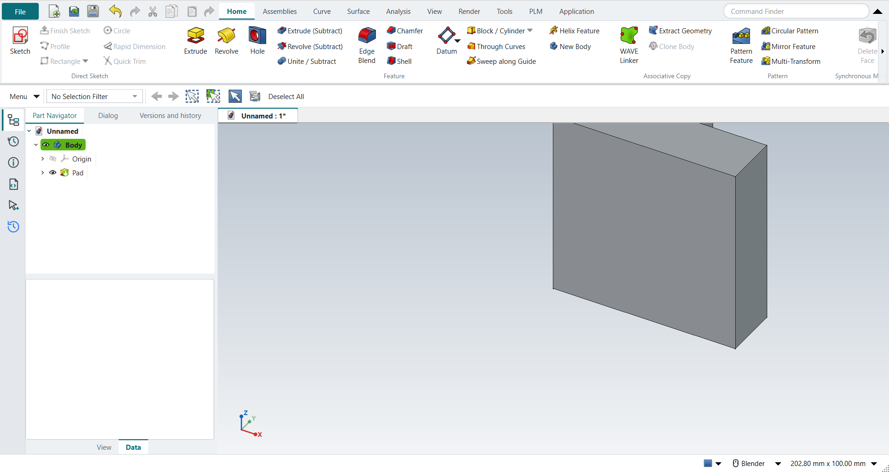Open the WAVE Linker tool

pyautogui.click(x=629, y=45)
